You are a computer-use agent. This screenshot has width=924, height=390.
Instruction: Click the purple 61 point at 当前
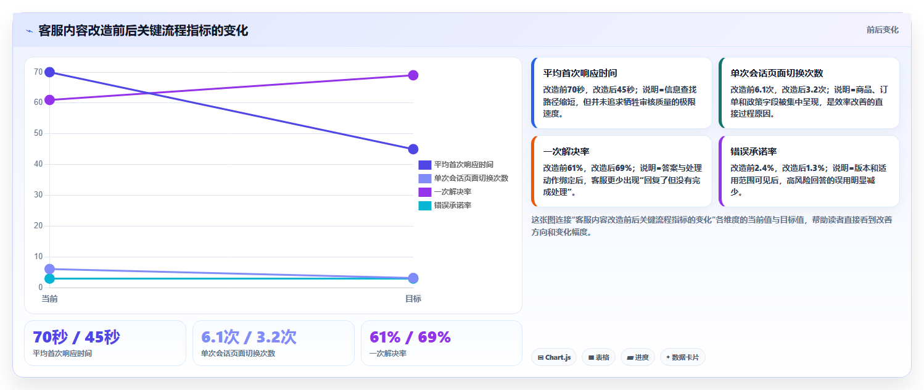(50, 100)
